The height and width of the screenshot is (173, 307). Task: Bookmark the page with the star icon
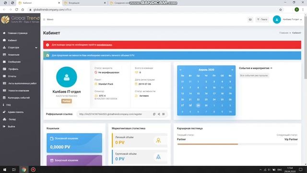280,10
